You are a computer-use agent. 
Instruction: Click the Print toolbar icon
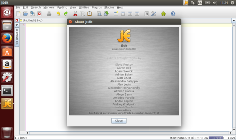pos(49,14)
